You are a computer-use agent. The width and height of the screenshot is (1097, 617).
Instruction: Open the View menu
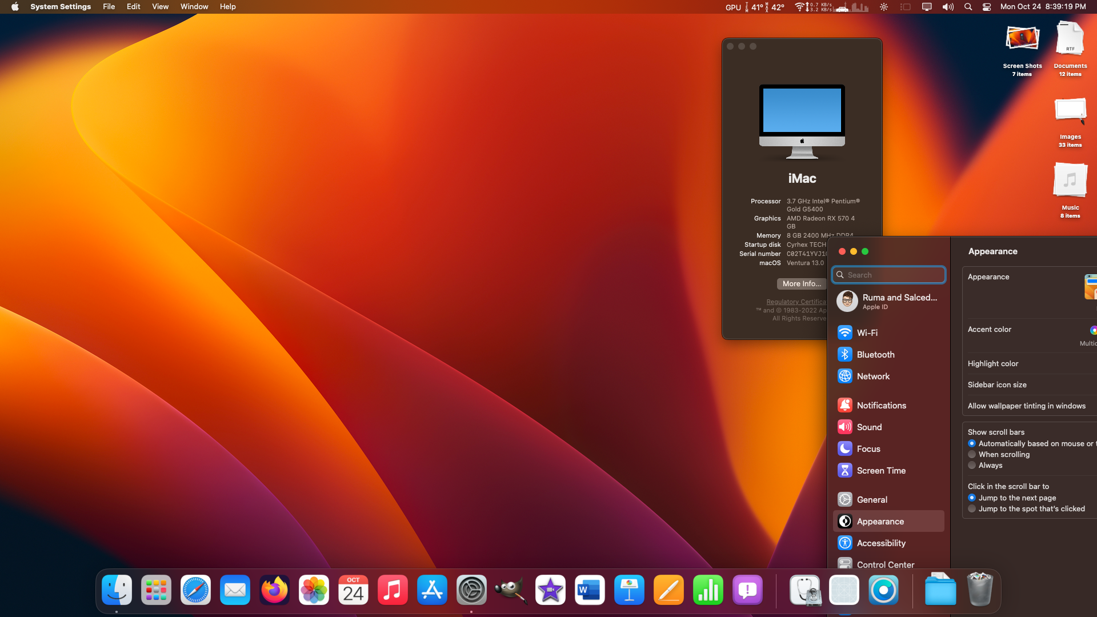[160, 7]
